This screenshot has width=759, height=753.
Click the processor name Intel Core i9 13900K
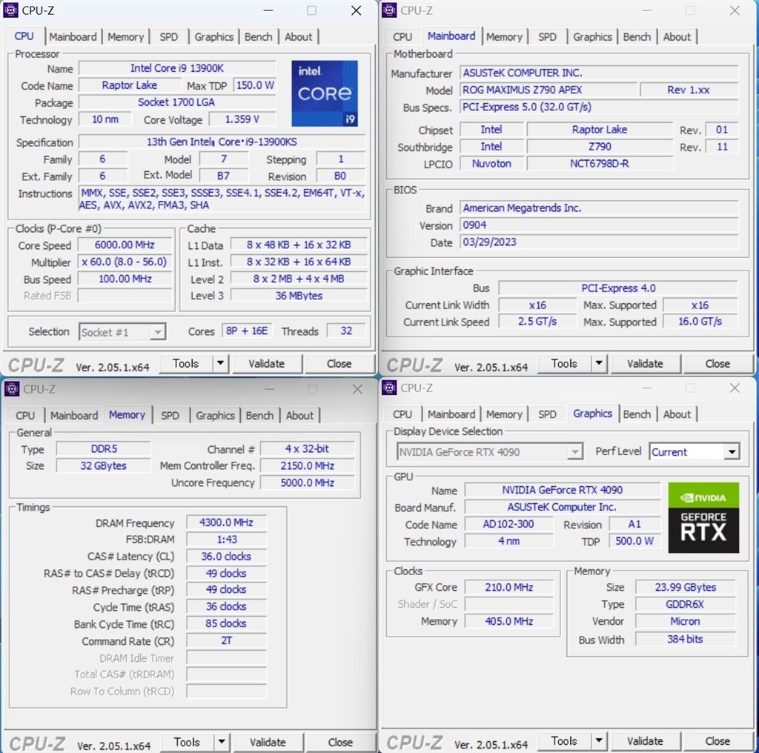(177, 68)
